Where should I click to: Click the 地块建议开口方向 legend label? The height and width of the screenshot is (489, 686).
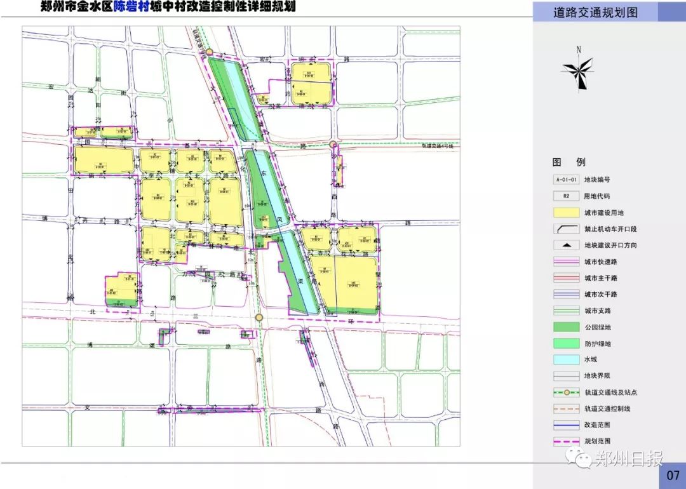[611, 245]
